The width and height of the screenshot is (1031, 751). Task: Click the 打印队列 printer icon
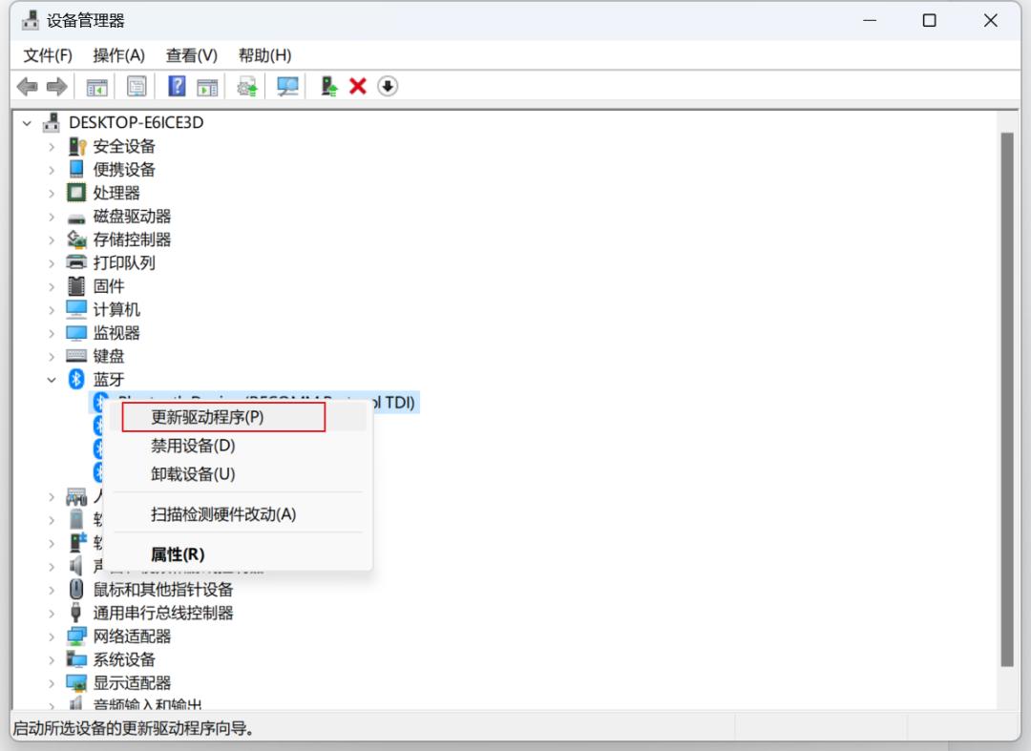pyautogui.click(x=76, y=262)
